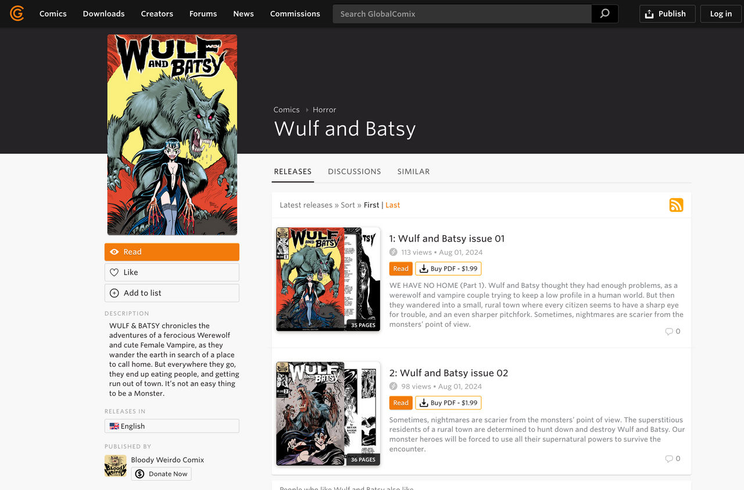The image size is (744, 490).
Task: Open the GlobalComix logo home link
Action: 17,13
